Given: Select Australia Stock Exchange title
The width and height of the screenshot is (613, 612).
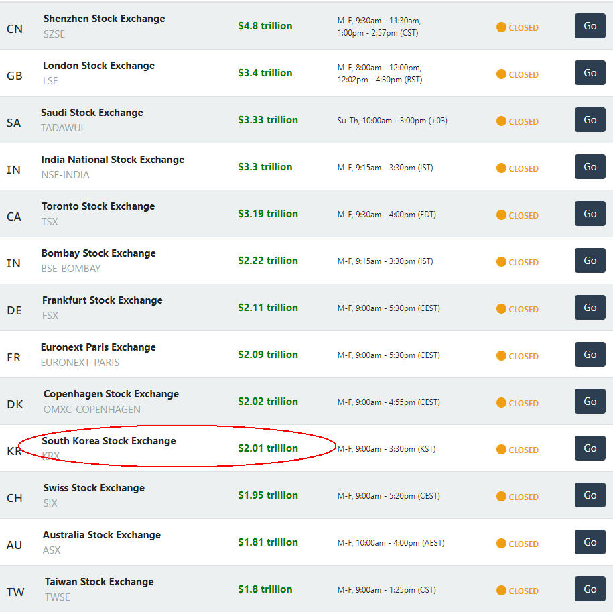Looking at the screenshot, I should click(x=102, y=535).
